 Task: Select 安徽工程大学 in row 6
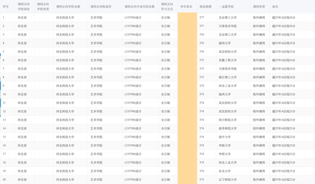tap(228, 60)
